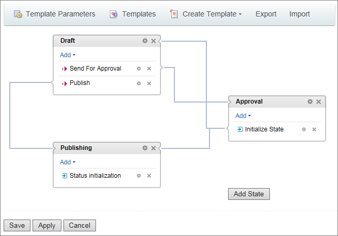Expand the Add dropdown in Publishing
338x236 pixels.
(x=68, y=162)
